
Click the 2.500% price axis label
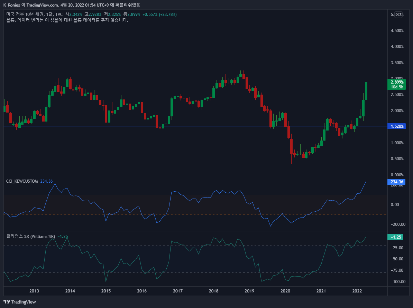click(397, 95)
